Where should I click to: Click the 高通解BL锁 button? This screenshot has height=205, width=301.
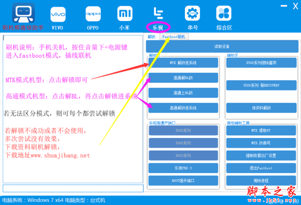click(183, 78)
